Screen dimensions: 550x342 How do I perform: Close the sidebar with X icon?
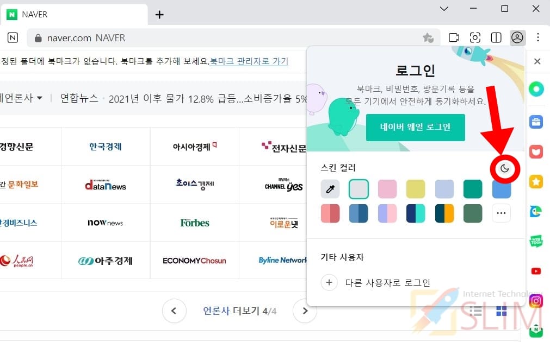(x=537, y=61)
